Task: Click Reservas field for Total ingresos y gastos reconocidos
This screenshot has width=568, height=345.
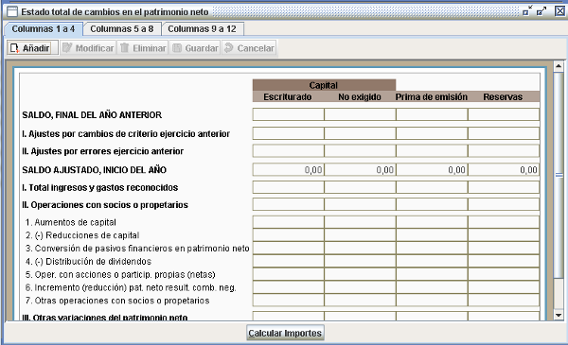Action: (504, 187)
